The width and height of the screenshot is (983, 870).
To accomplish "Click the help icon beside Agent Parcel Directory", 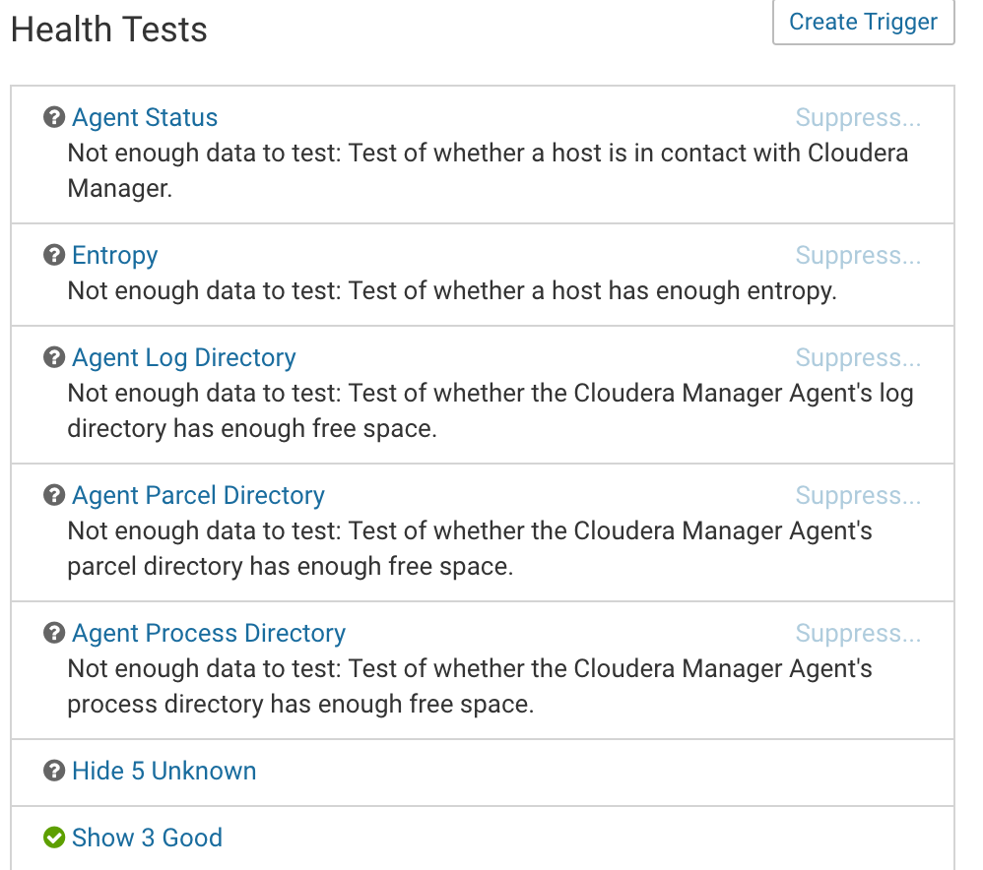I will point(54,495).
